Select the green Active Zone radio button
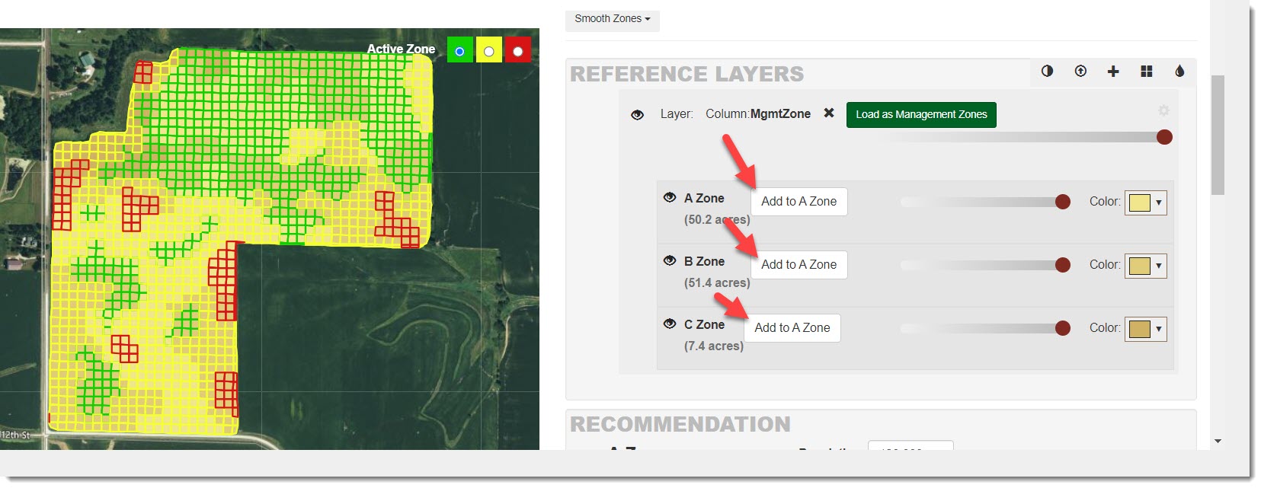1261x488 pixels. 459,51
